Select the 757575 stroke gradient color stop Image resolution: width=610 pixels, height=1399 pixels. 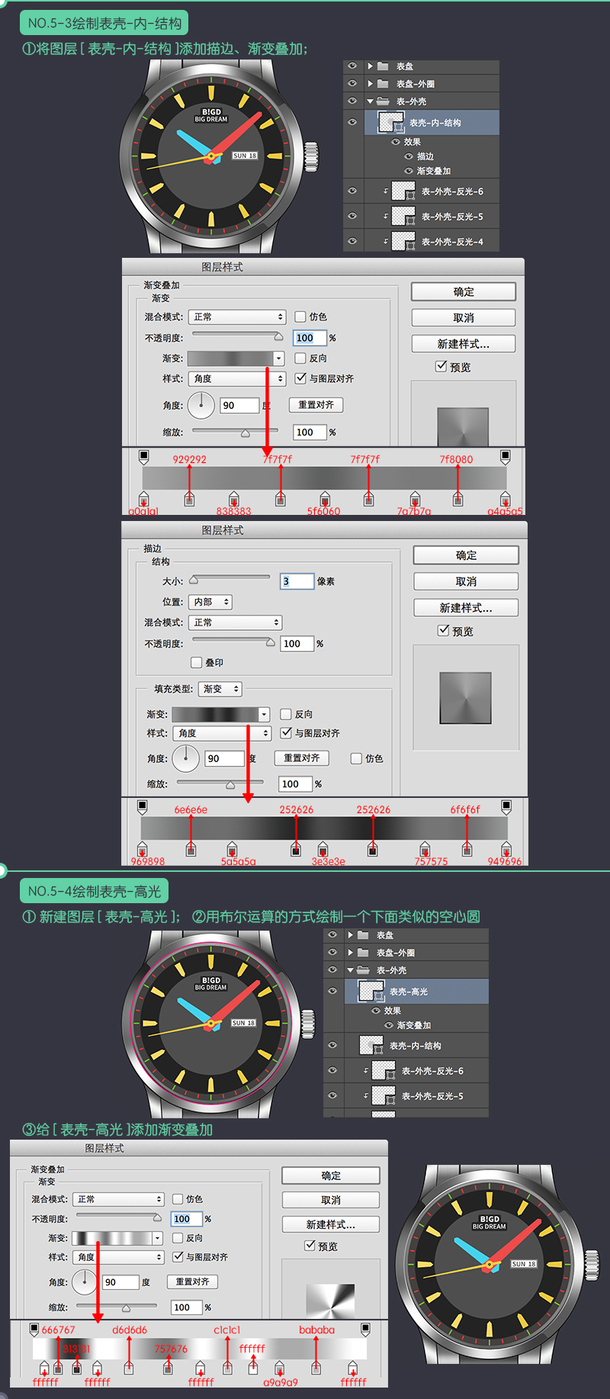pos(425,850)
